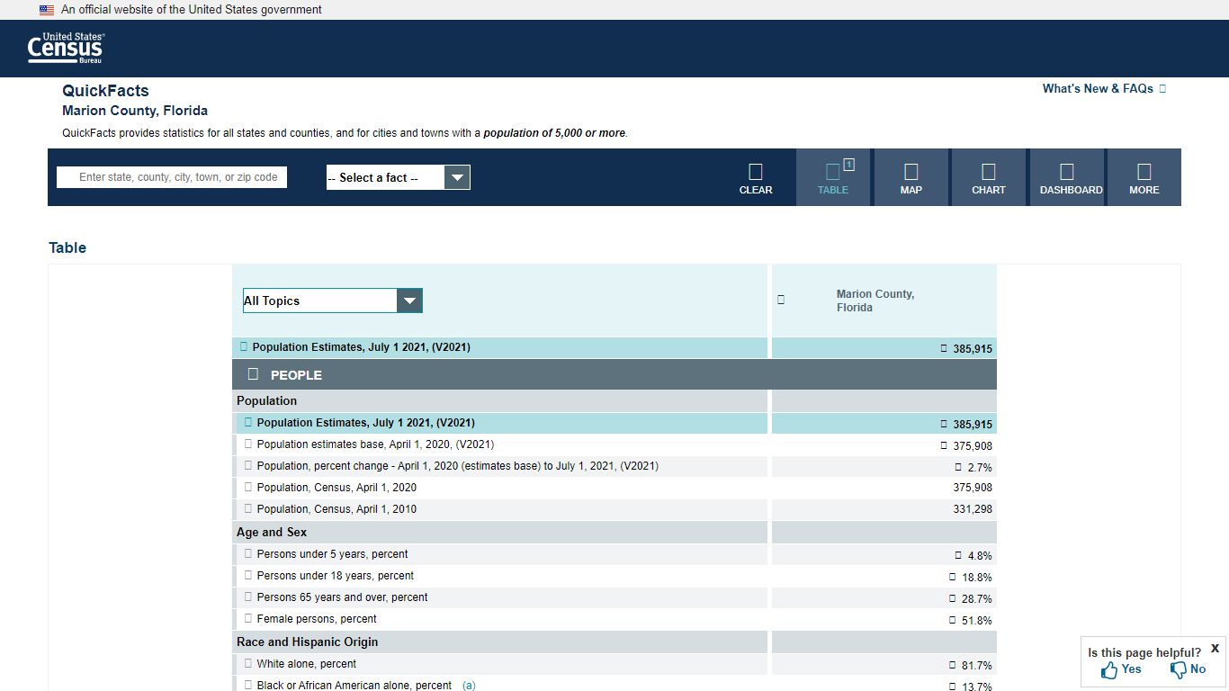The image size is (1229, 691).
Task: Click flag icon next to 81.7% value
Action: tap(953, 665)
